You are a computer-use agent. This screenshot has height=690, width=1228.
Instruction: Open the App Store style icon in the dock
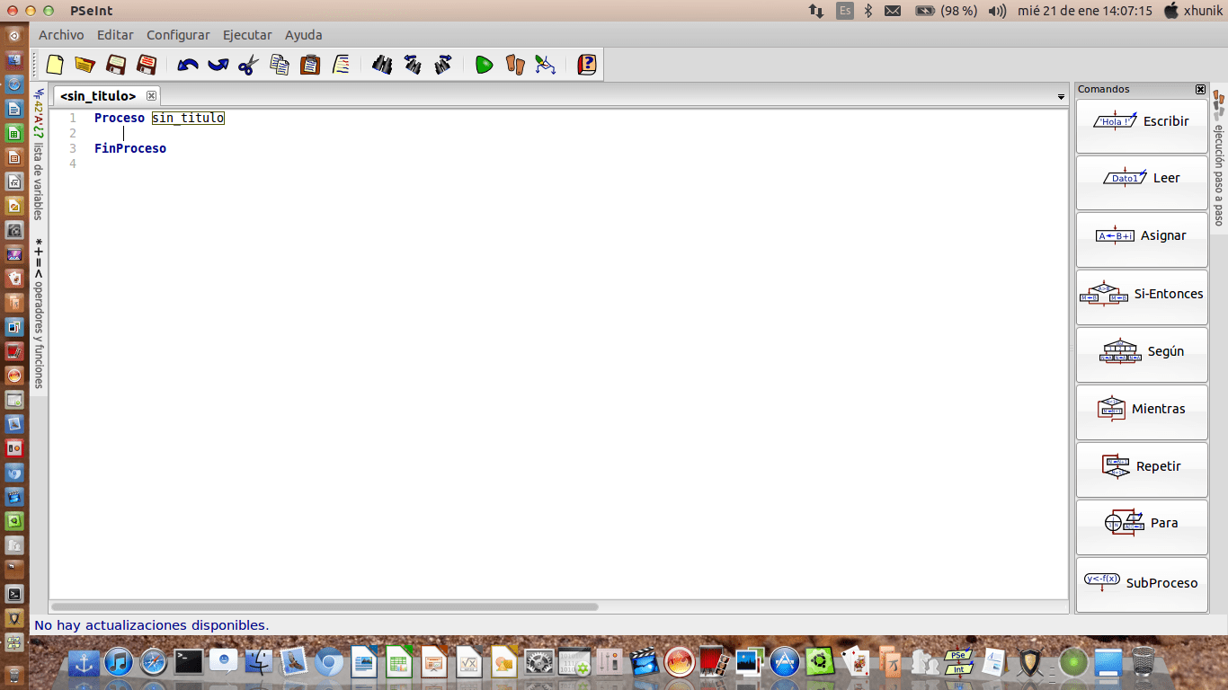click(785, 663)
